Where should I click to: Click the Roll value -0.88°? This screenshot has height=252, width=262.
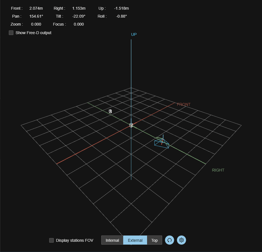click(121, 16)
